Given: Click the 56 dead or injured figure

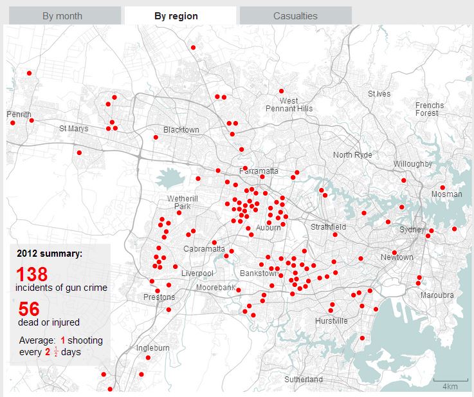Looking at the screenshot, I should click(29, 309).
